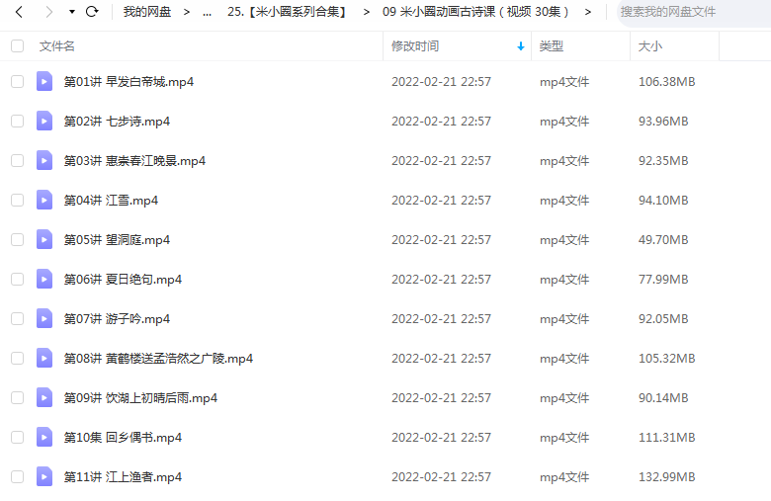Toggle the select-all checkbox beside 文件名
Screen dimensions: 771x501
[17, 46]
